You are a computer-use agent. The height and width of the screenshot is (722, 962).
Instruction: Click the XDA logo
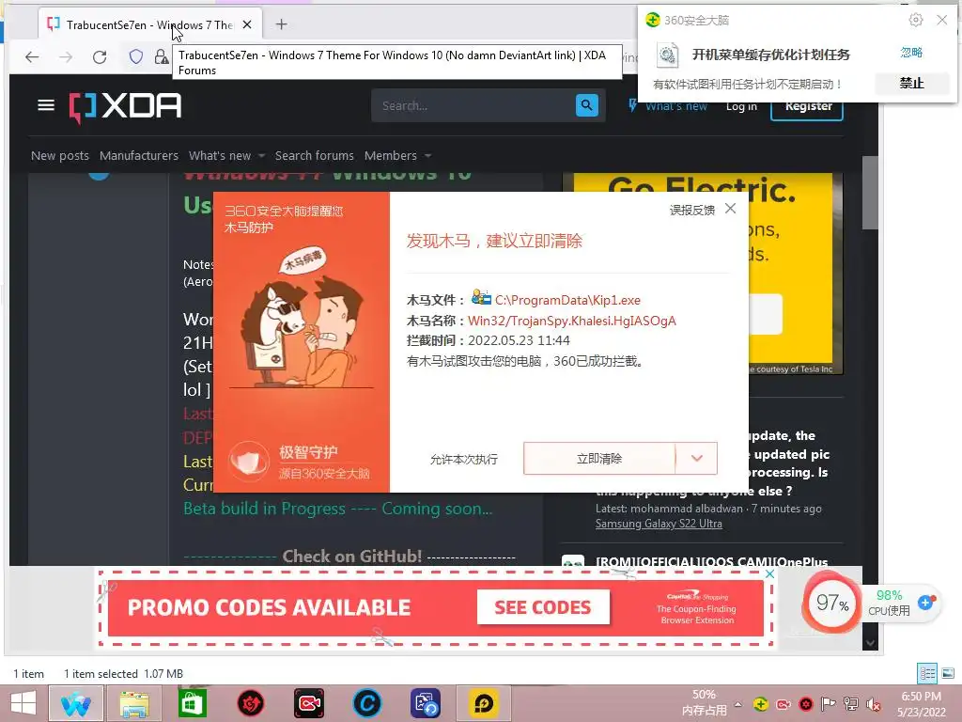125,107
